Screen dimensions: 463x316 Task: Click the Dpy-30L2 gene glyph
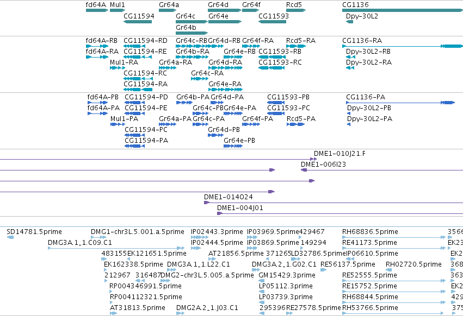350,22
